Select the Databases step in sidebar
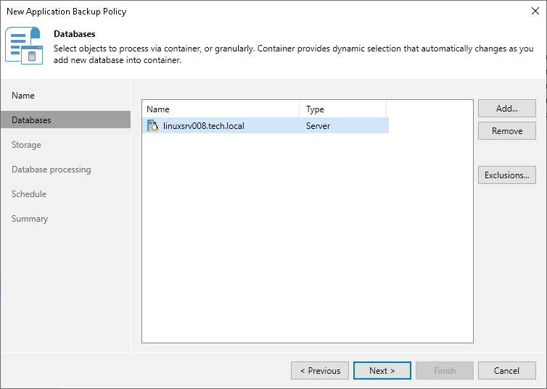547x389 pixels. pos(66,120)
